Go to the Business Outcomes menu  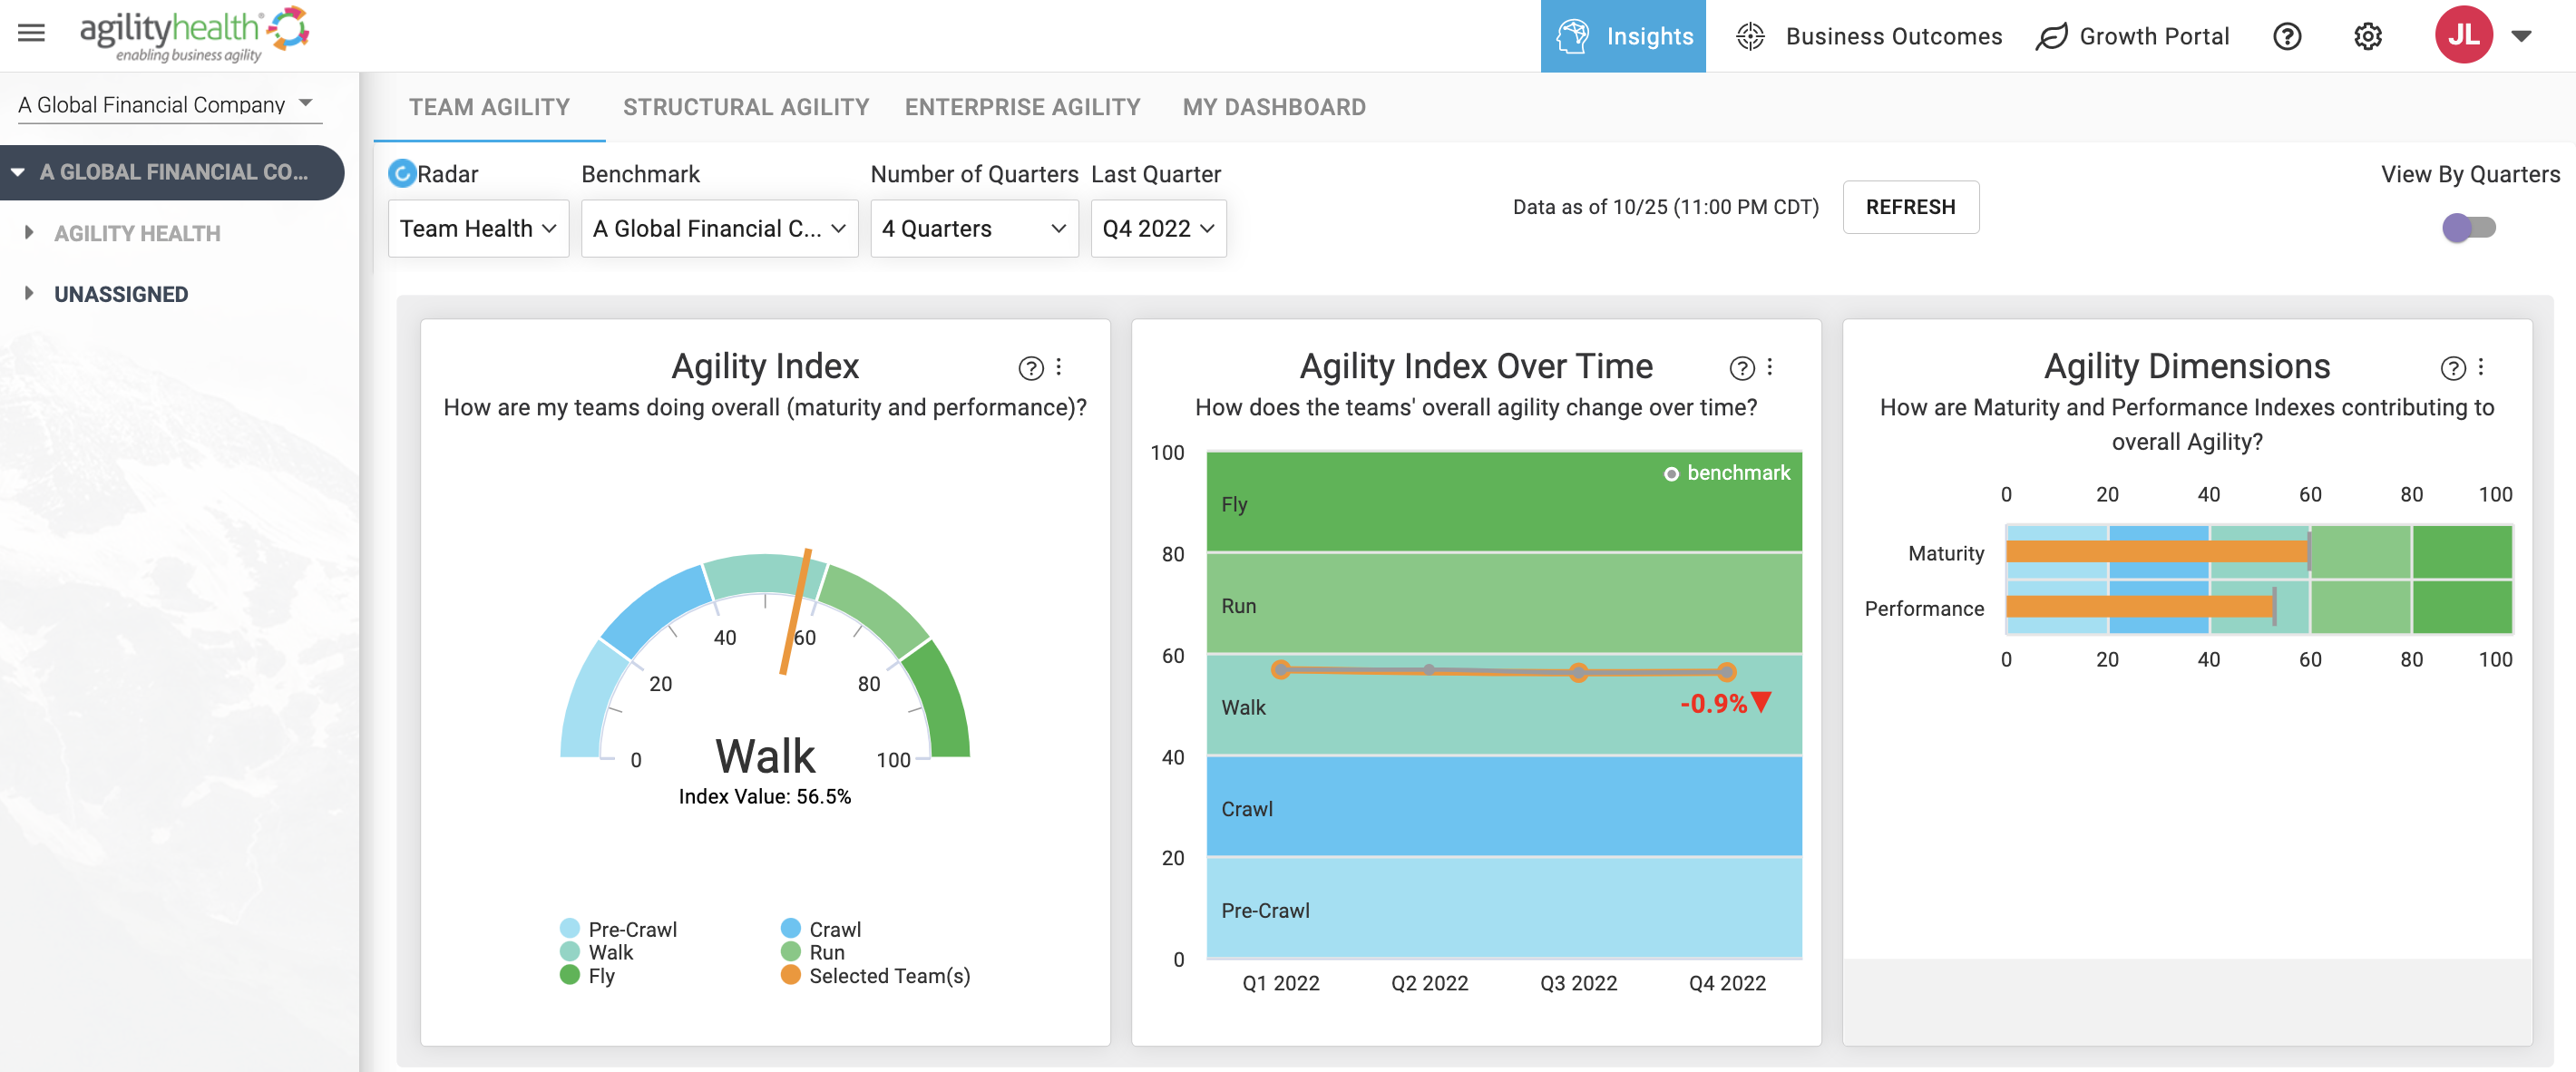pyautogui.click(x=1869, y=37)
